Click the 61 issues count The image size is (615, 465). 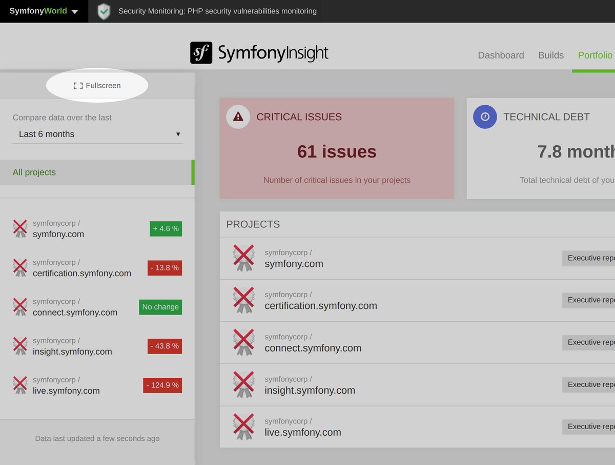coord(337,151)
